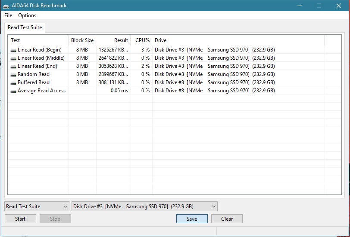Click the 1325267 KB result value
The width and height of the screenshot is (350, 237).
pyautogui.click(x=113, y=50)
